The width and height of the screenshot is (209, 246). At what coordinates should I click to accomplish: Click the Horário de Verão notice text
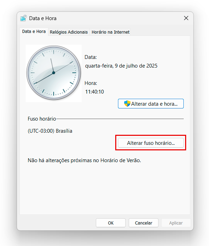(84, 161)
